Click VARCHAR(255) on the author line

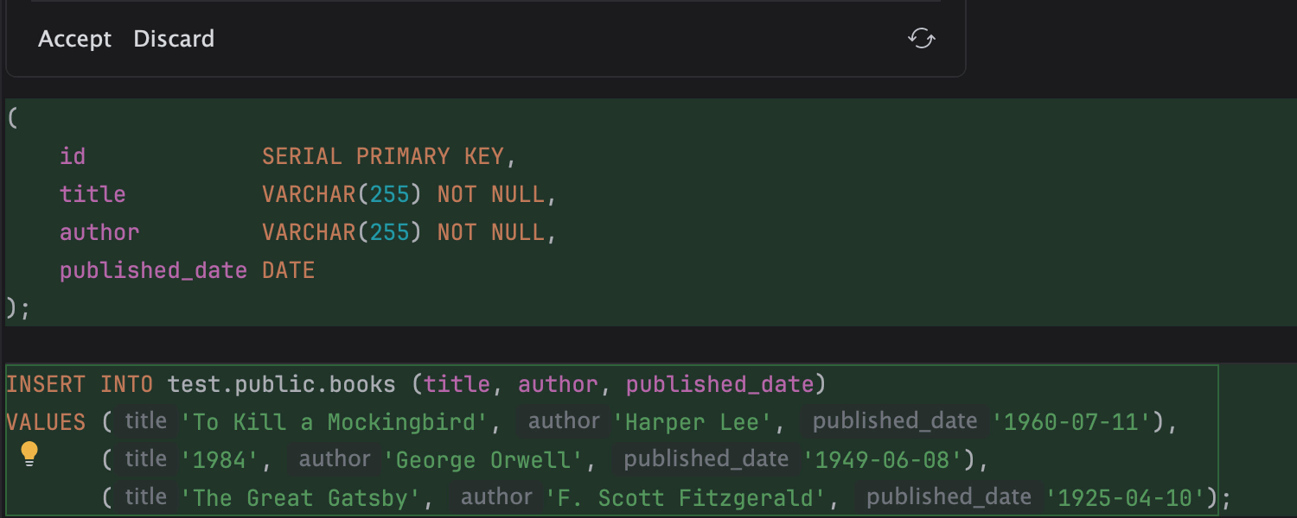tap(342, 231)
